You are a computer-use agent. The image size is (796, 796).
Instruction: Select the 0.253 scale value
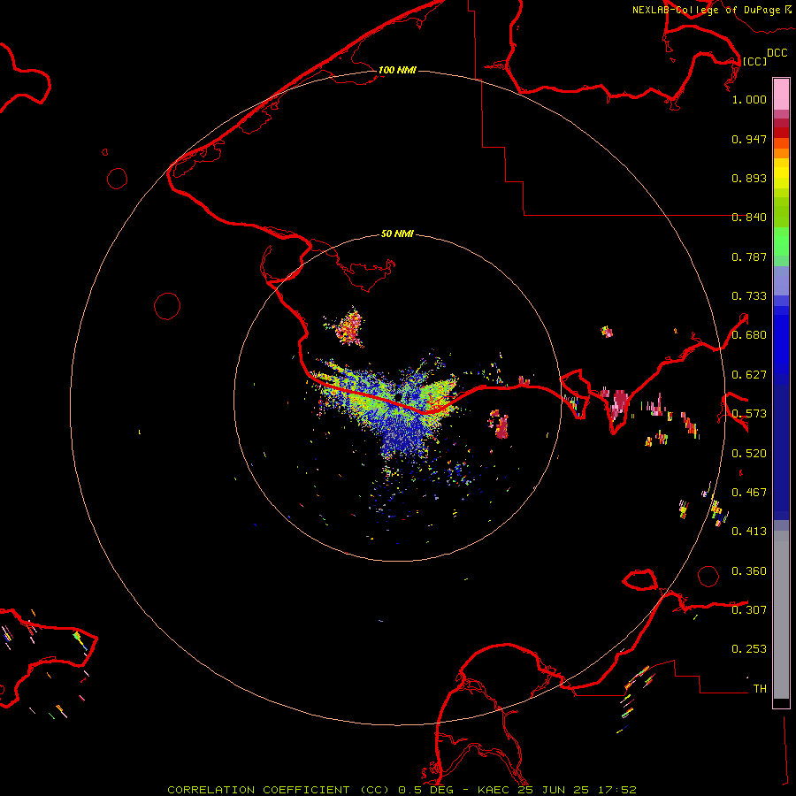pos(749,649)
